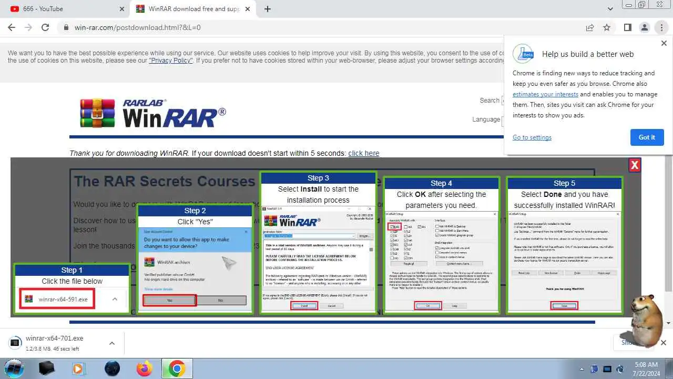Open the volume tray icon

point(620,369)
